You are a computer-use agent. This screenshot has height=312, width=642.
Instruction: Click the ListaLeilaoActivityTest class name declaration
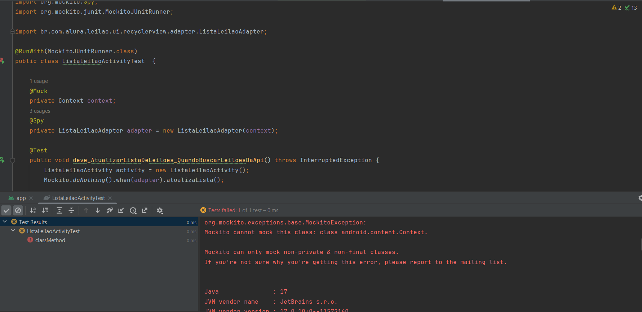[103, 61]
